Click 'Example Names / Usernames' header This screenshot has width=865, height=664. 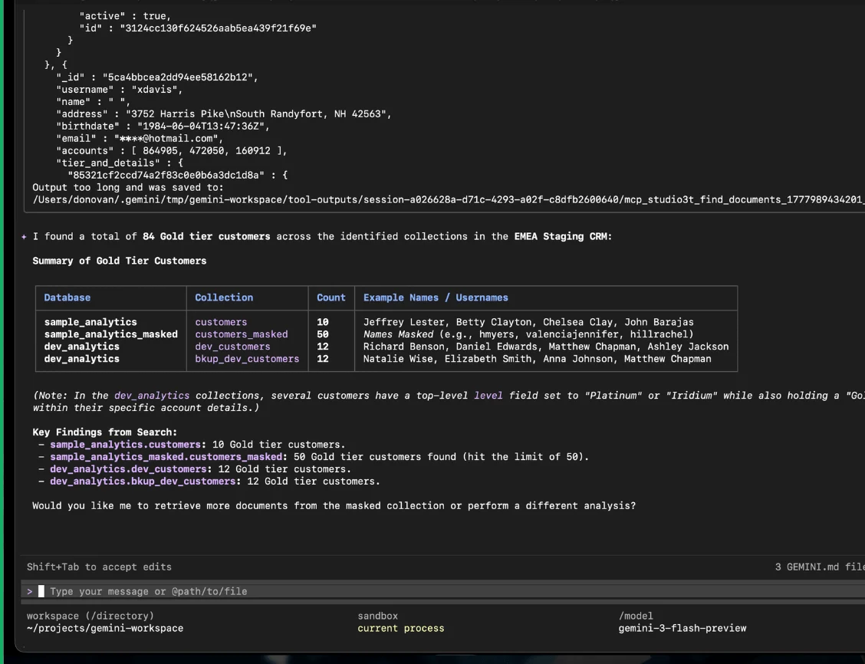tap(436, 297)
